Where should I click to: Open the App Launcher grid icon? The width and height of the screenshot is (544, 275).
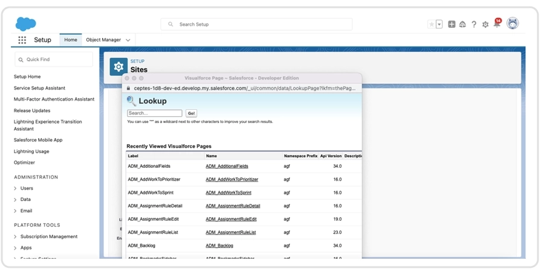coord(22,40)
